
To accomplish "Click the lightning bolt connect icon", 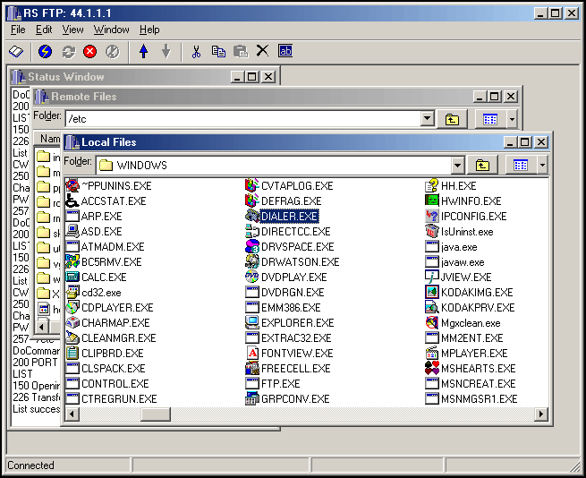I will coord(46,51).
